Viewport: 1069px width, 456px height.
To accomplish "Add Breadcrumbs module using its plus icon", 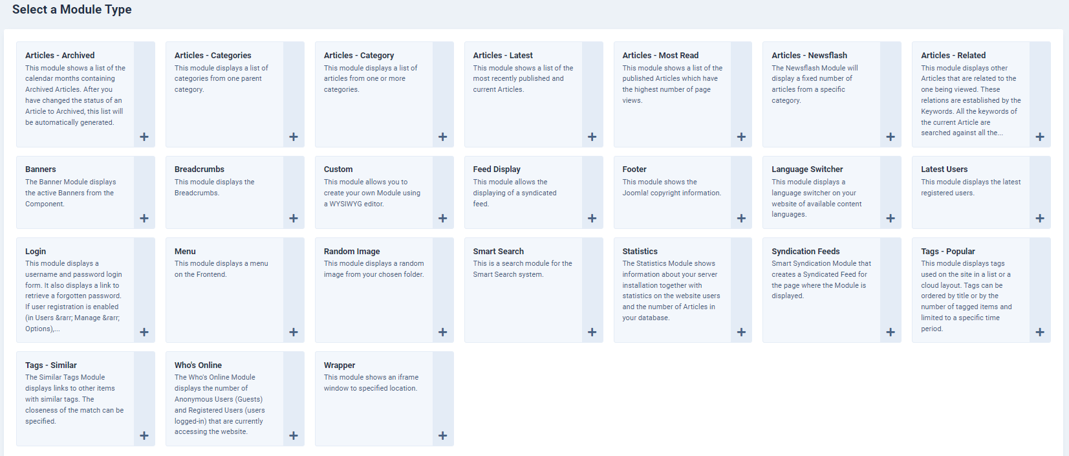I will (294, 218).
